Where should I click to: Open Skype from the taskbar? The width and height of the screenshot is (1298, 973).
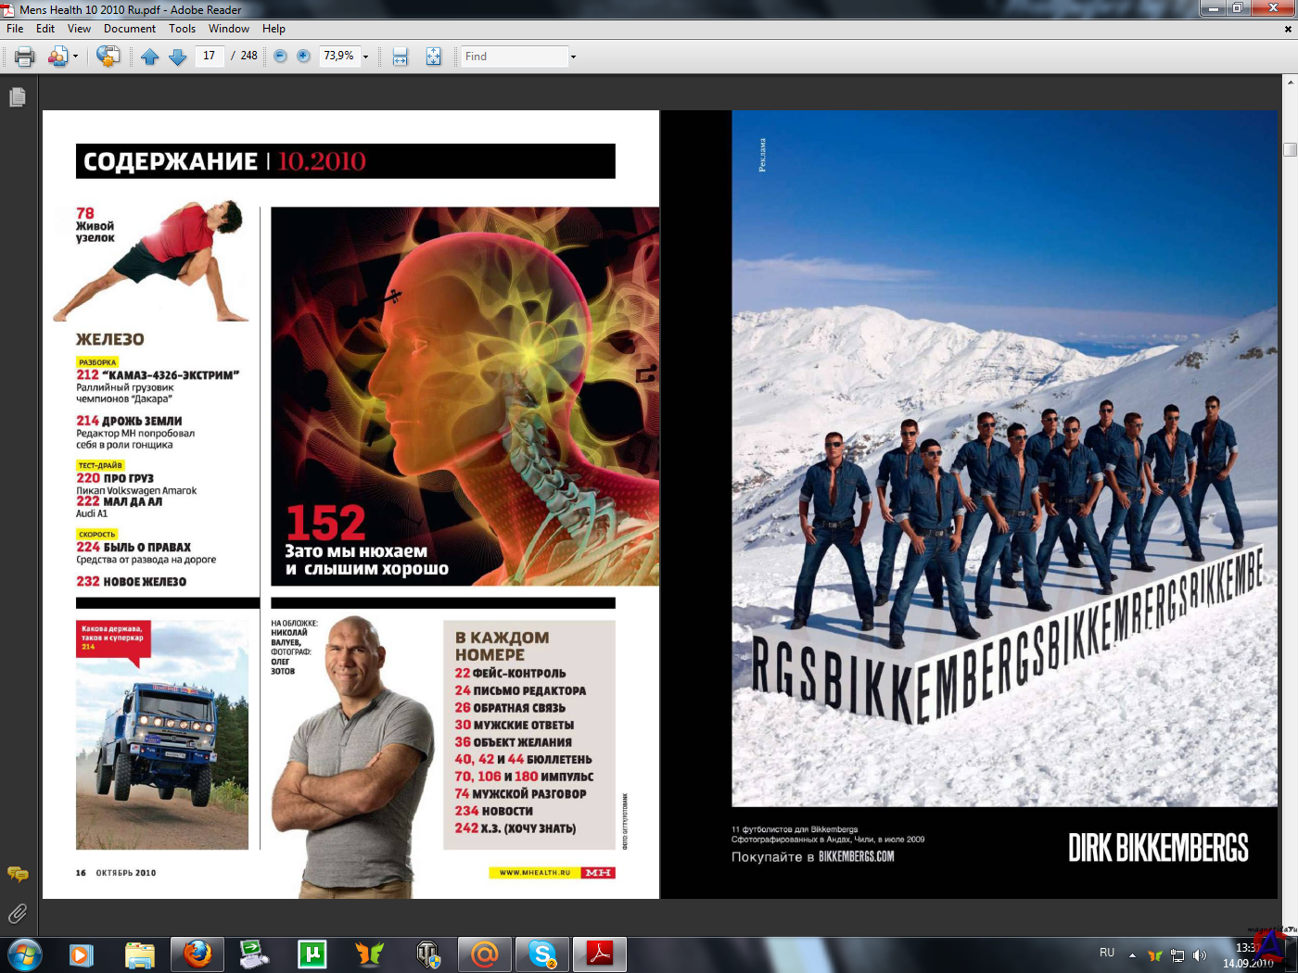point(542,954)
